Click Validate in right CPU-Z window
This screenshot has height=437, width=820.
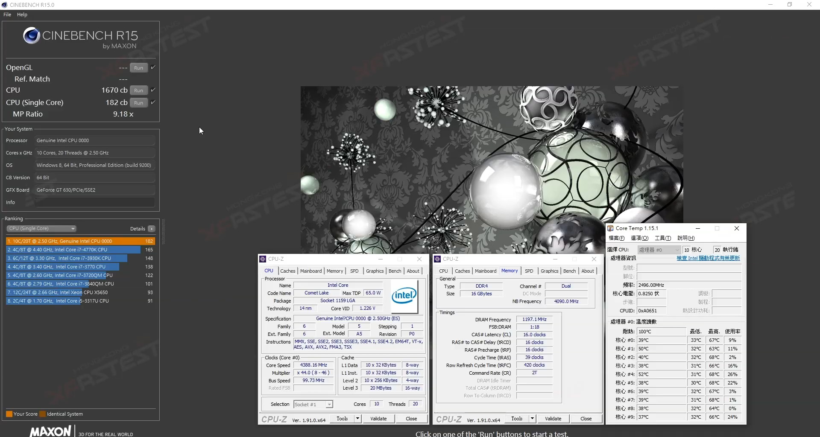pyautogui.click(x=553, y=419)
